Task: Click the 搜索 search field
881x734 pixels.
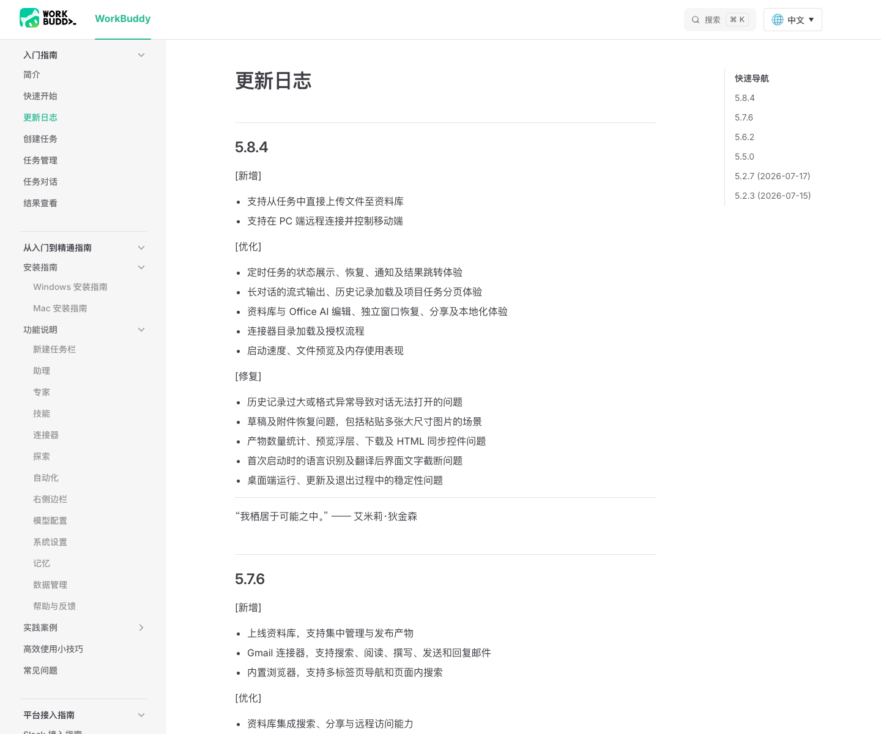Action: [720, 20]
